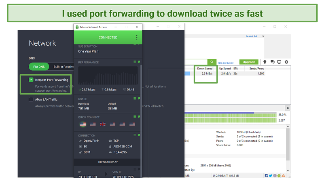
Task: Click the Quick Connect tile drag-handle icon
Action: click(135, 117)
